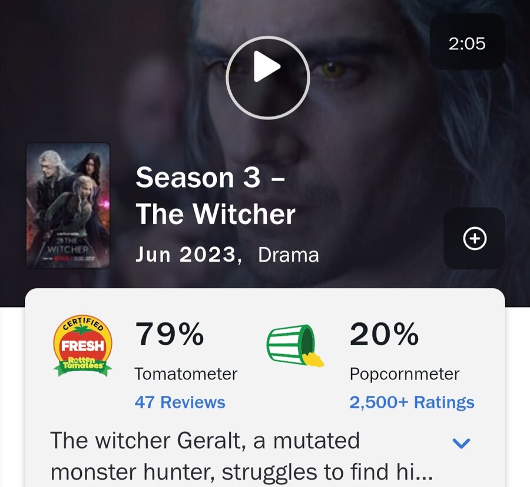Image resolution: width=530 pixels, height=487 pixels.
Task: Click the Tomatometer label
Action: tap(186, 374)
